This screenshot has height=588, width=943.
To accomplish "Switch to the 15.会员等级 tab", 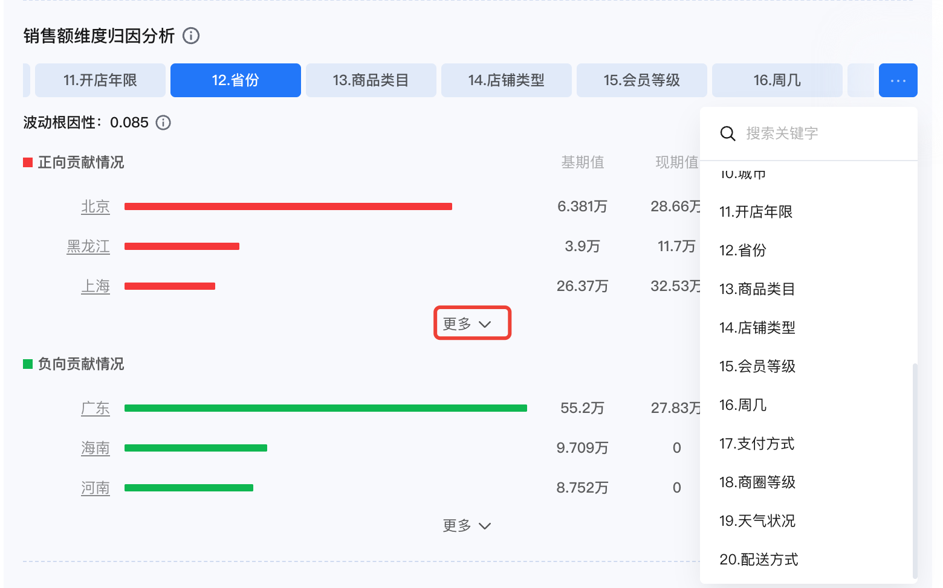I will 641,80.
